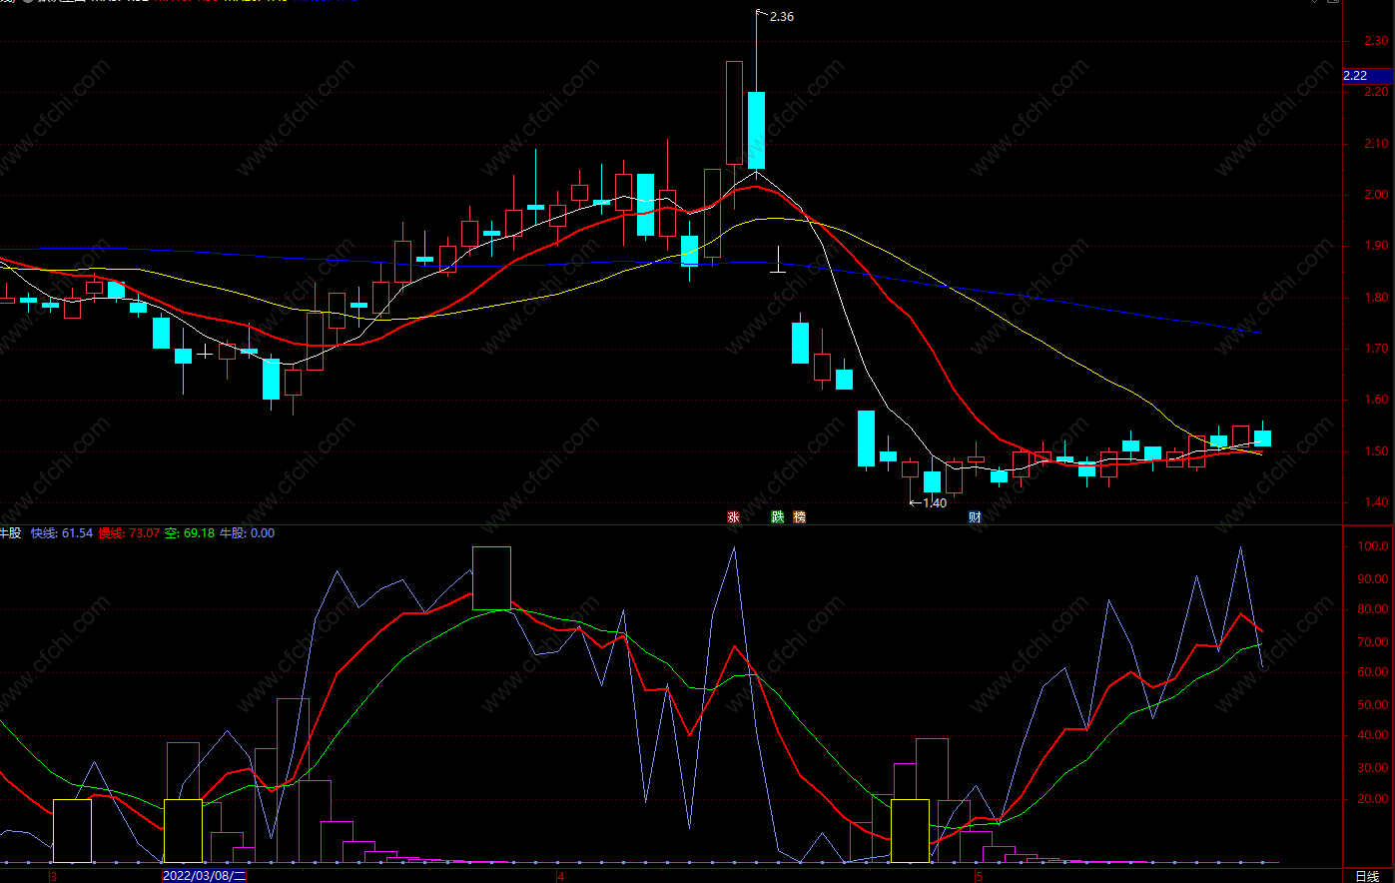The height and width of the screenshot is (883, 1395).
Task: Click the 牛股 indicator name label
Action: [10, 533]
